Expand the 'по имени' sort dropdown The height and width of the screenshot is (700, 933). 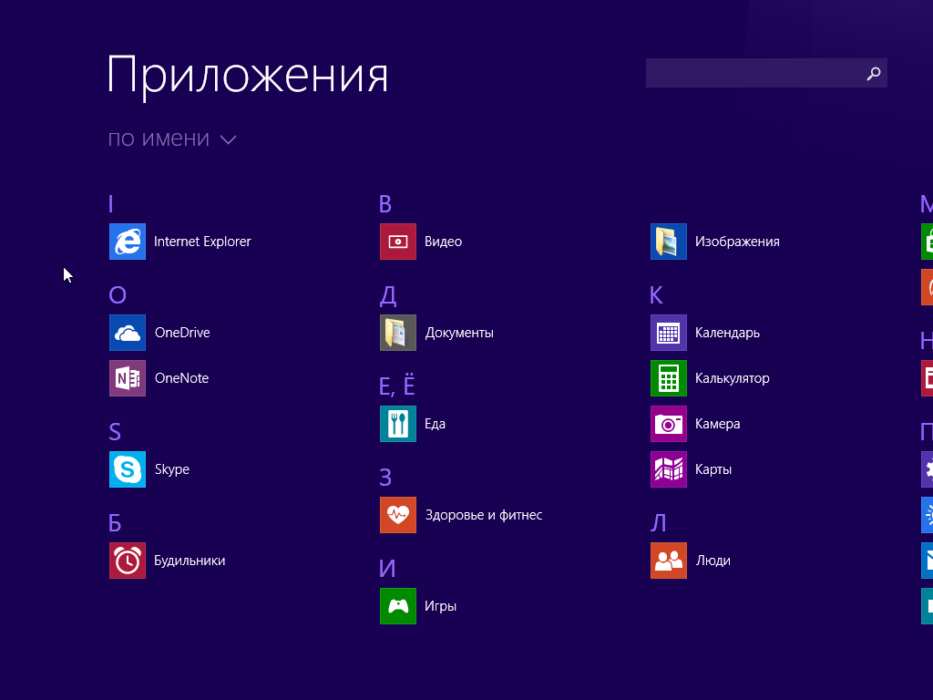(x=172, y=139)
